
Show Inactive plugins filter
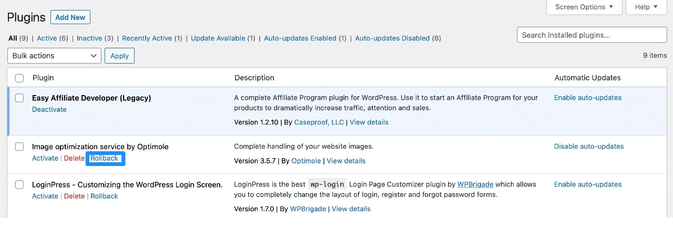pos(89,38)
